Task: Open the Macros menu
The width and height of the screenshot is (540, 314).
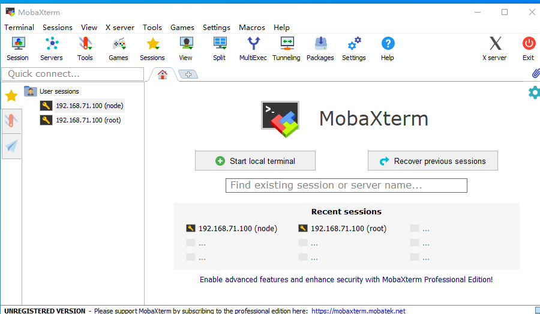Action: click(x=252, y=27)
